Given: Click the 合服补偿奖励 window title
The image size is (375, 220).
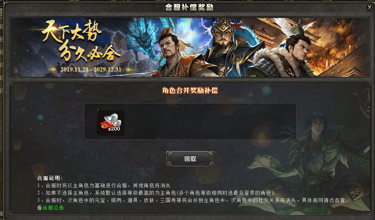Looking at the screenshot, I should click(x=189, y=7).
